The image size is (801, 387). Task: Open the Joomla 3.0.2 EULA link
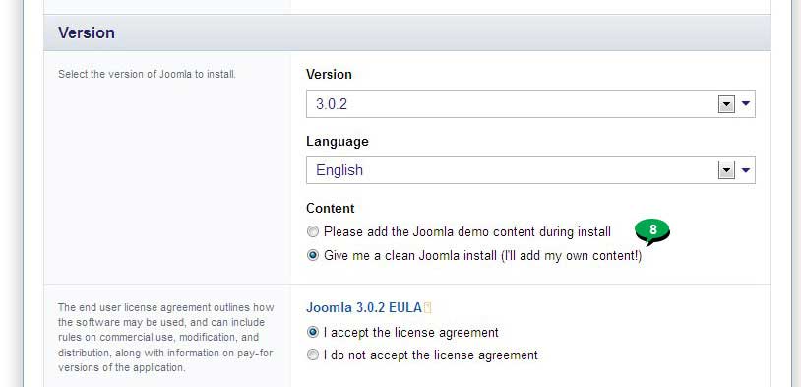(364, 308)
